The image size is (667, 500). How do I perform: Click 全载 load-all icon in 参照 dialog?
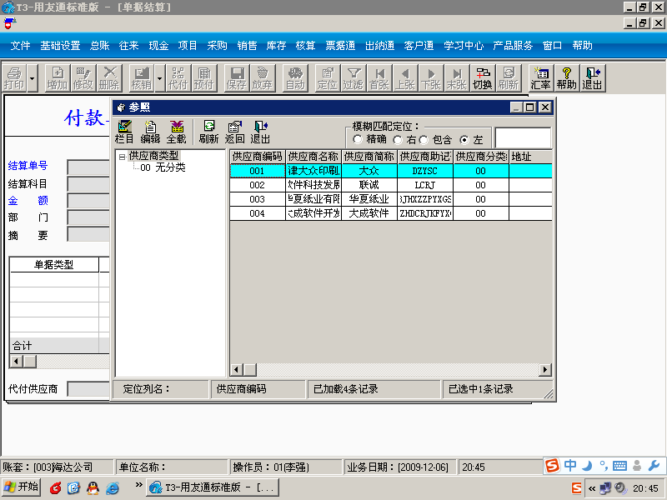pyautogui.click(x=177, y=132)
